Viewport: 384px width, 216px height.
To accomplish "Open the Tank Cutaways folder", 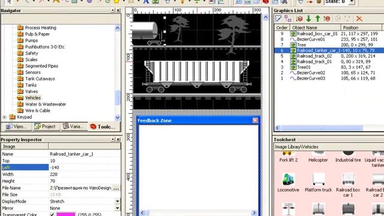I will (x=40, y=79).
